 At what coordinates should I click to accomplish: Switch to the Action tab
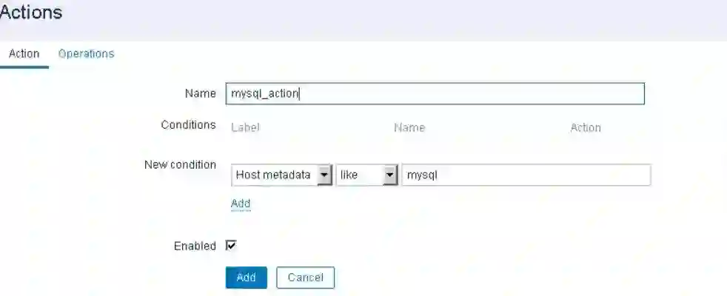[x=24, y=54]
